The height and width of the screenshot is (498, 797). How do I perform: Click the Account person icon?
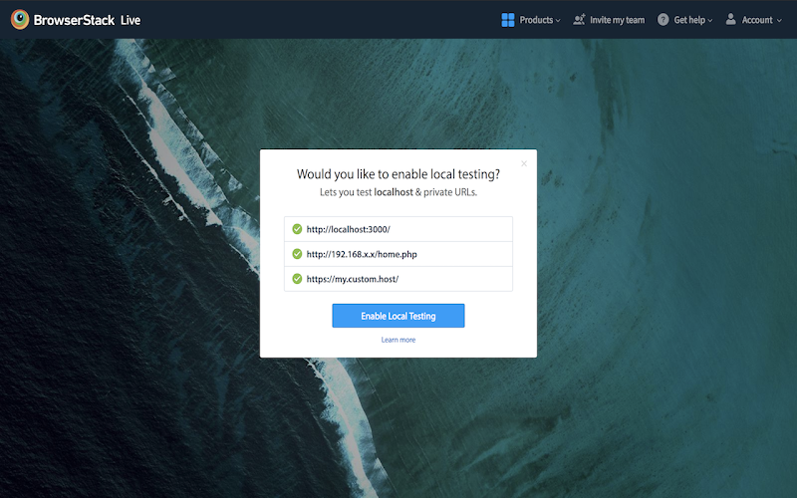(730, 19)
